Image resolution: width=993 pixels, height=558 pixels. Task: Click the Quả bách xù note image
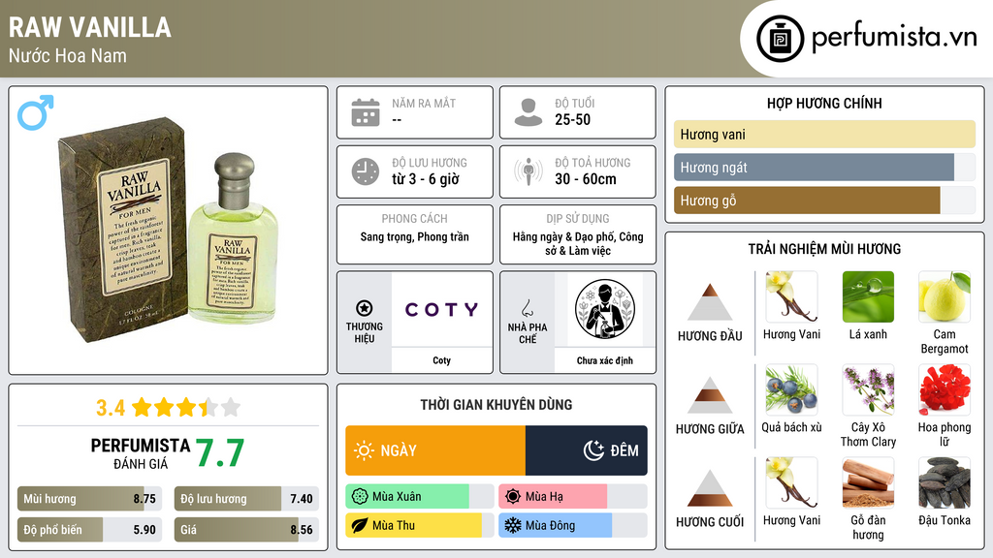(791, 389)
